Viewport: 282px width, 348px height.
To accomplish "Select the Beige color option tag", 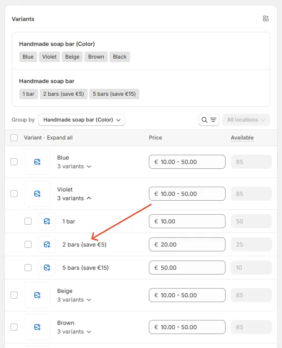I will point(72,57).
